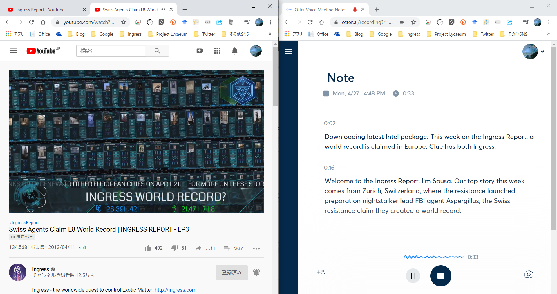Screen dimensions: 557x294
Task: Dislike the video with 51 dislikes
Action: [179, 248]
